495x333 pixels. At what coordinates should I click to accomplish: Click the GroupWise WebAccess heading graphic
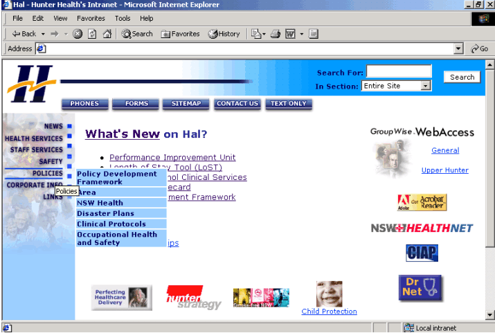(x=422, y=132)
